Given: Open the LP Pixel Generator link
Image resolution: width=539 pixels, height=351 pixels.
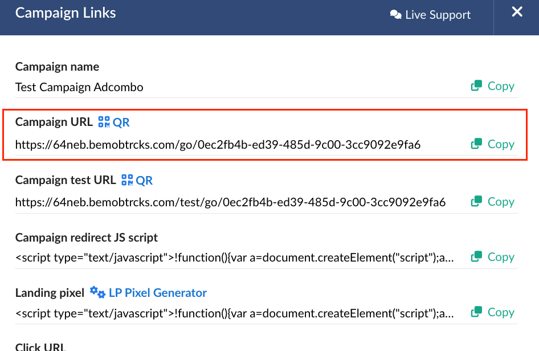Looking at the screenshot, I should [157, 293].
